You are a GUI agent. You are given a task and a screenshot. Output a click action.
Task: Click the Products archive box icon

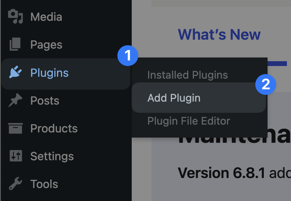tap(15, 128)
